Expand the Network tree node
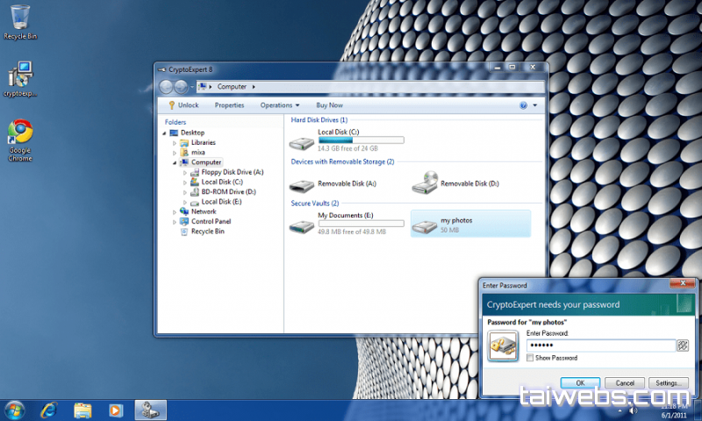 coord(175,211)
